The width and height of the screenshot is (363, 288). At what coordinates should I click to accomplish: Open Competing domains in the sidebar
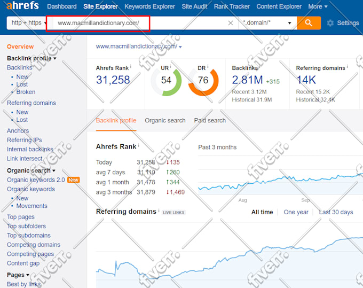[x=34, y=245]
